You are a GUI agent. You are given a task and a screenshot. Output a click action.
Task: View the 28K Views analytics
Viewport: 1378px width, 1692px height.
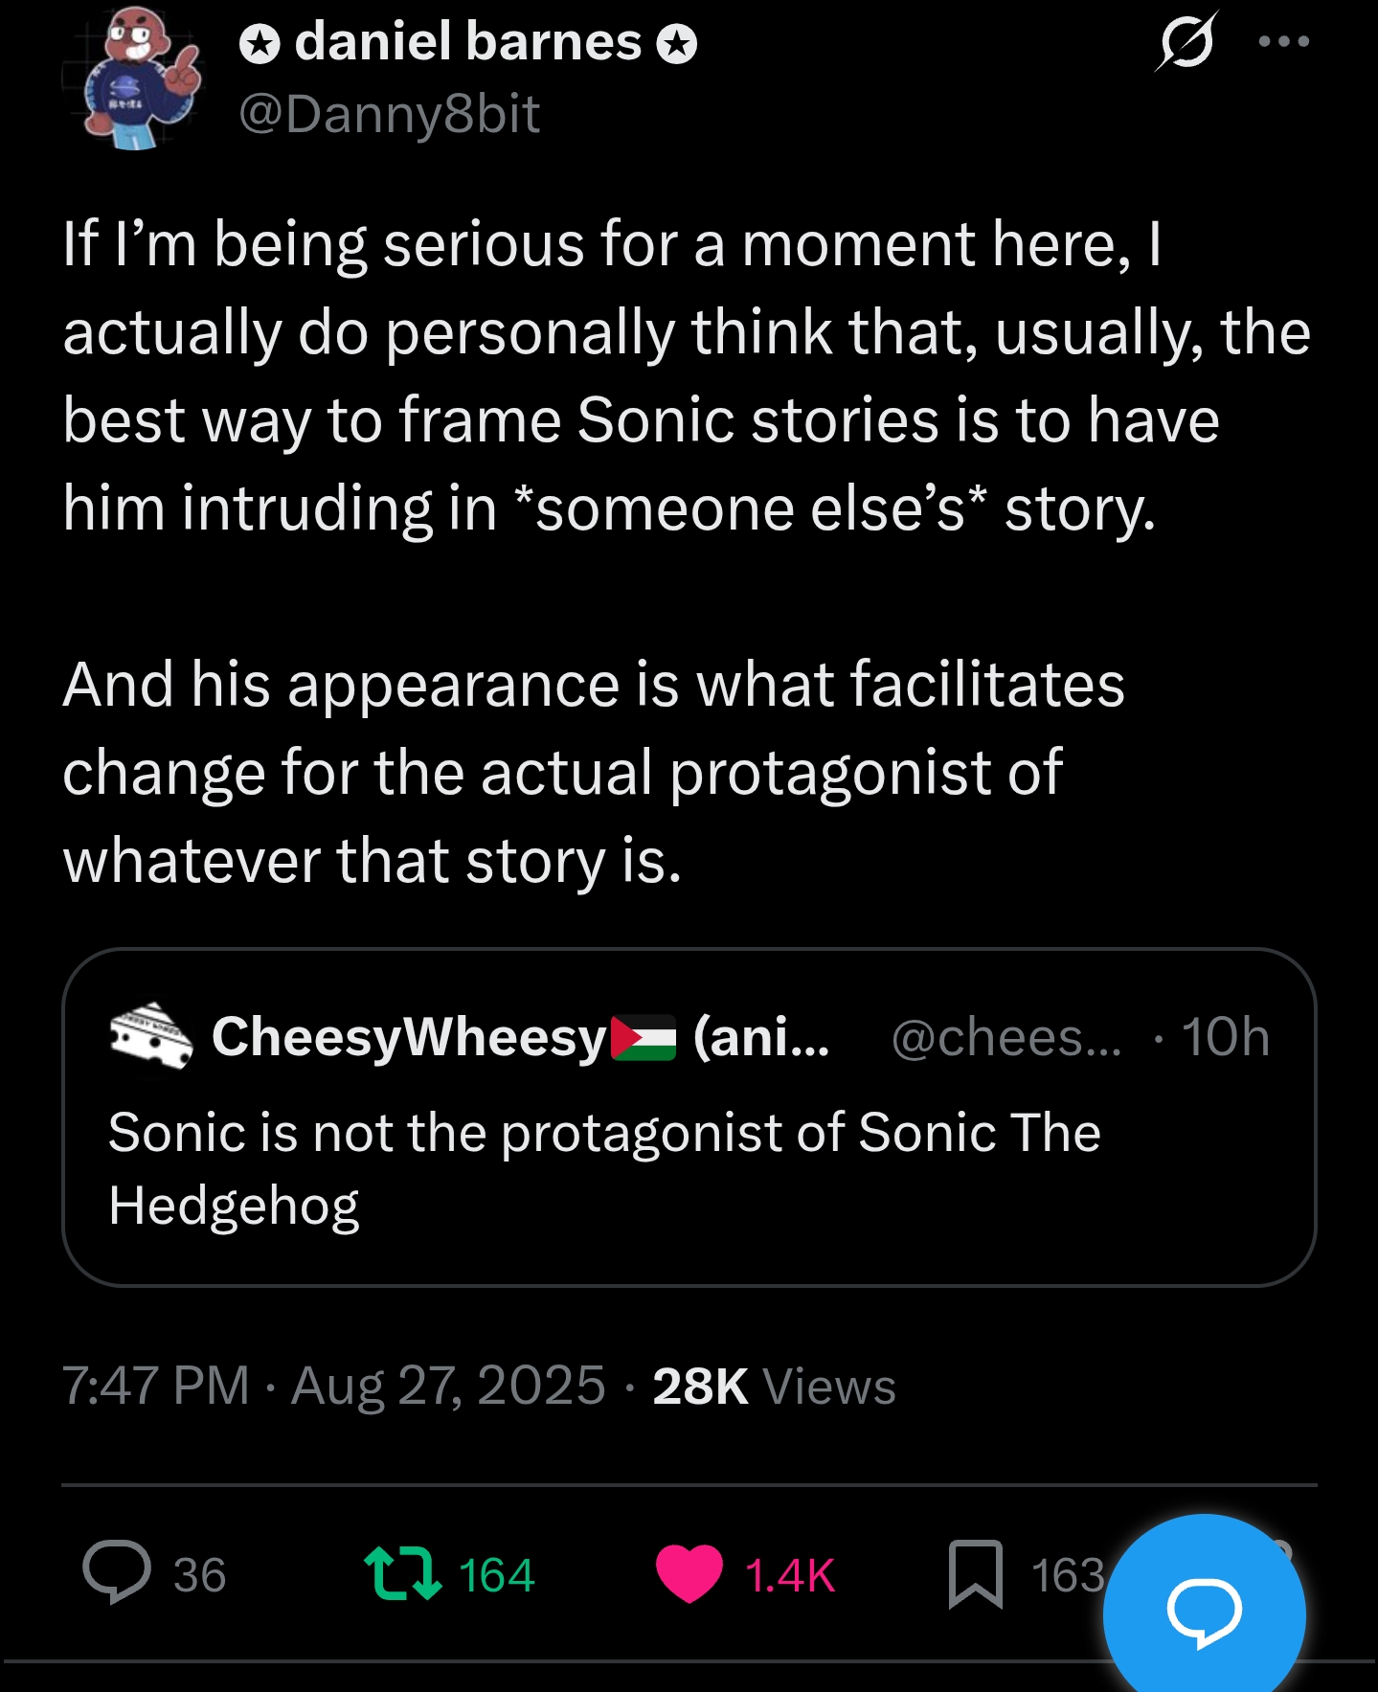tap(774, 1386)
